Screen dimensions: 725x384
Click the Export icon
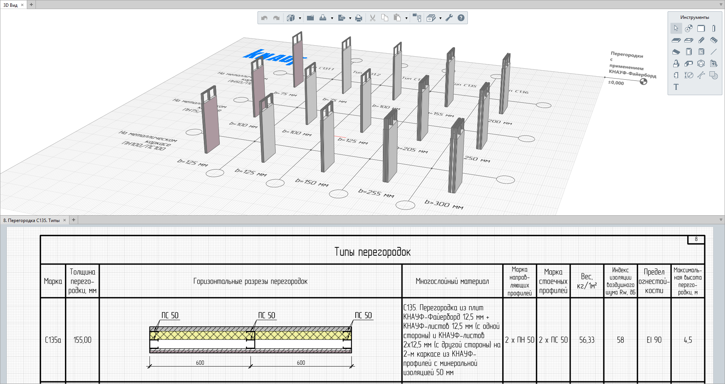click(342, 18)
